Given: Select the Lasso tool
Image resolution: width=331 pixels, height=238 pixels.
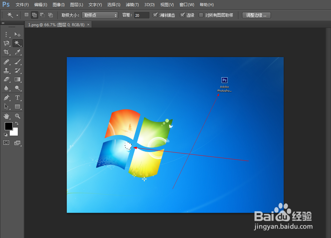Looking at the screenshot, I should (6, 43).
